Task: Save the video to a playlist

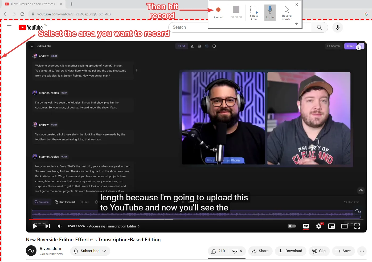Action: (x=343, y=251)
